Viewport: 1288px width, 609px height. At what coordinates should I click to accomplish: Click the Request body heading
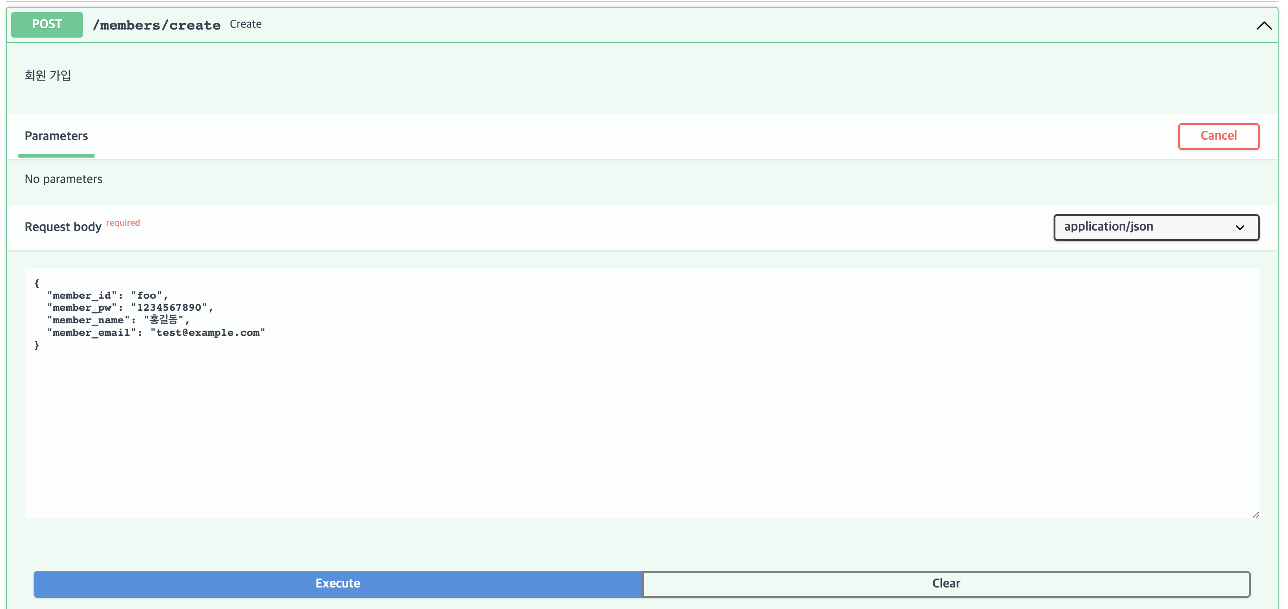tap(63, 227)
